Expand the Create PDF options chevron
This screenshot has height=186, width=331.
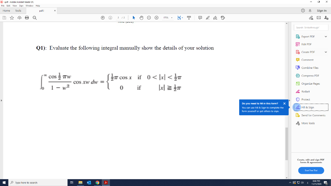(326, 52)
